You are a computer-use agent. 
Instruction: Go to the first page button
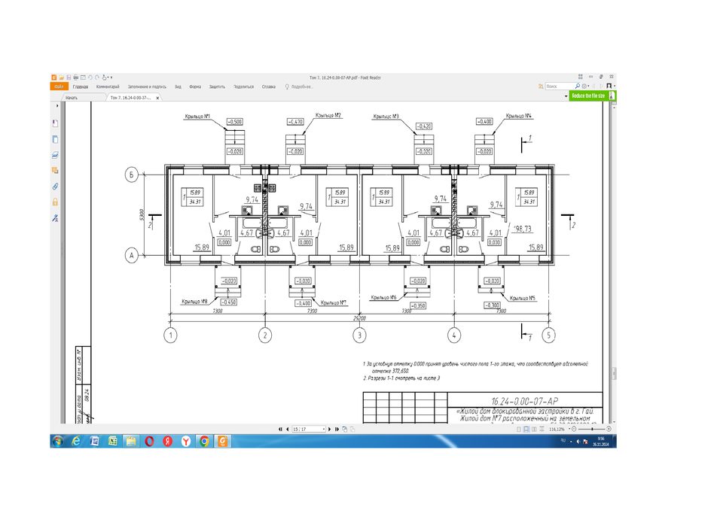point(280,429)
